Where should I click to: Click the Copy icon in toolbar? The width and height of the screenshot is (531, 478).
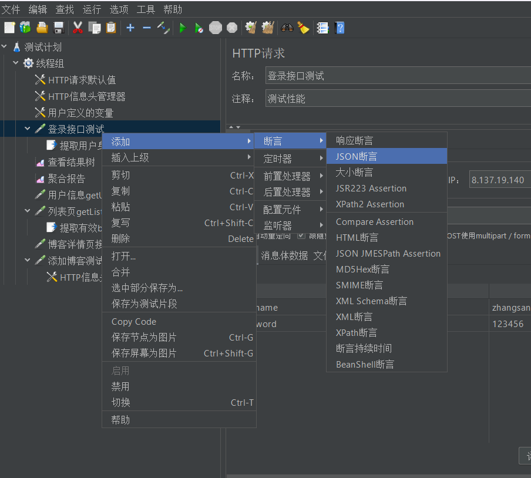point(95,28)
